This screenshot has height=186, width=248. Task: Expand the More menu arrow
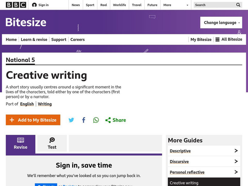coord(188,5)
